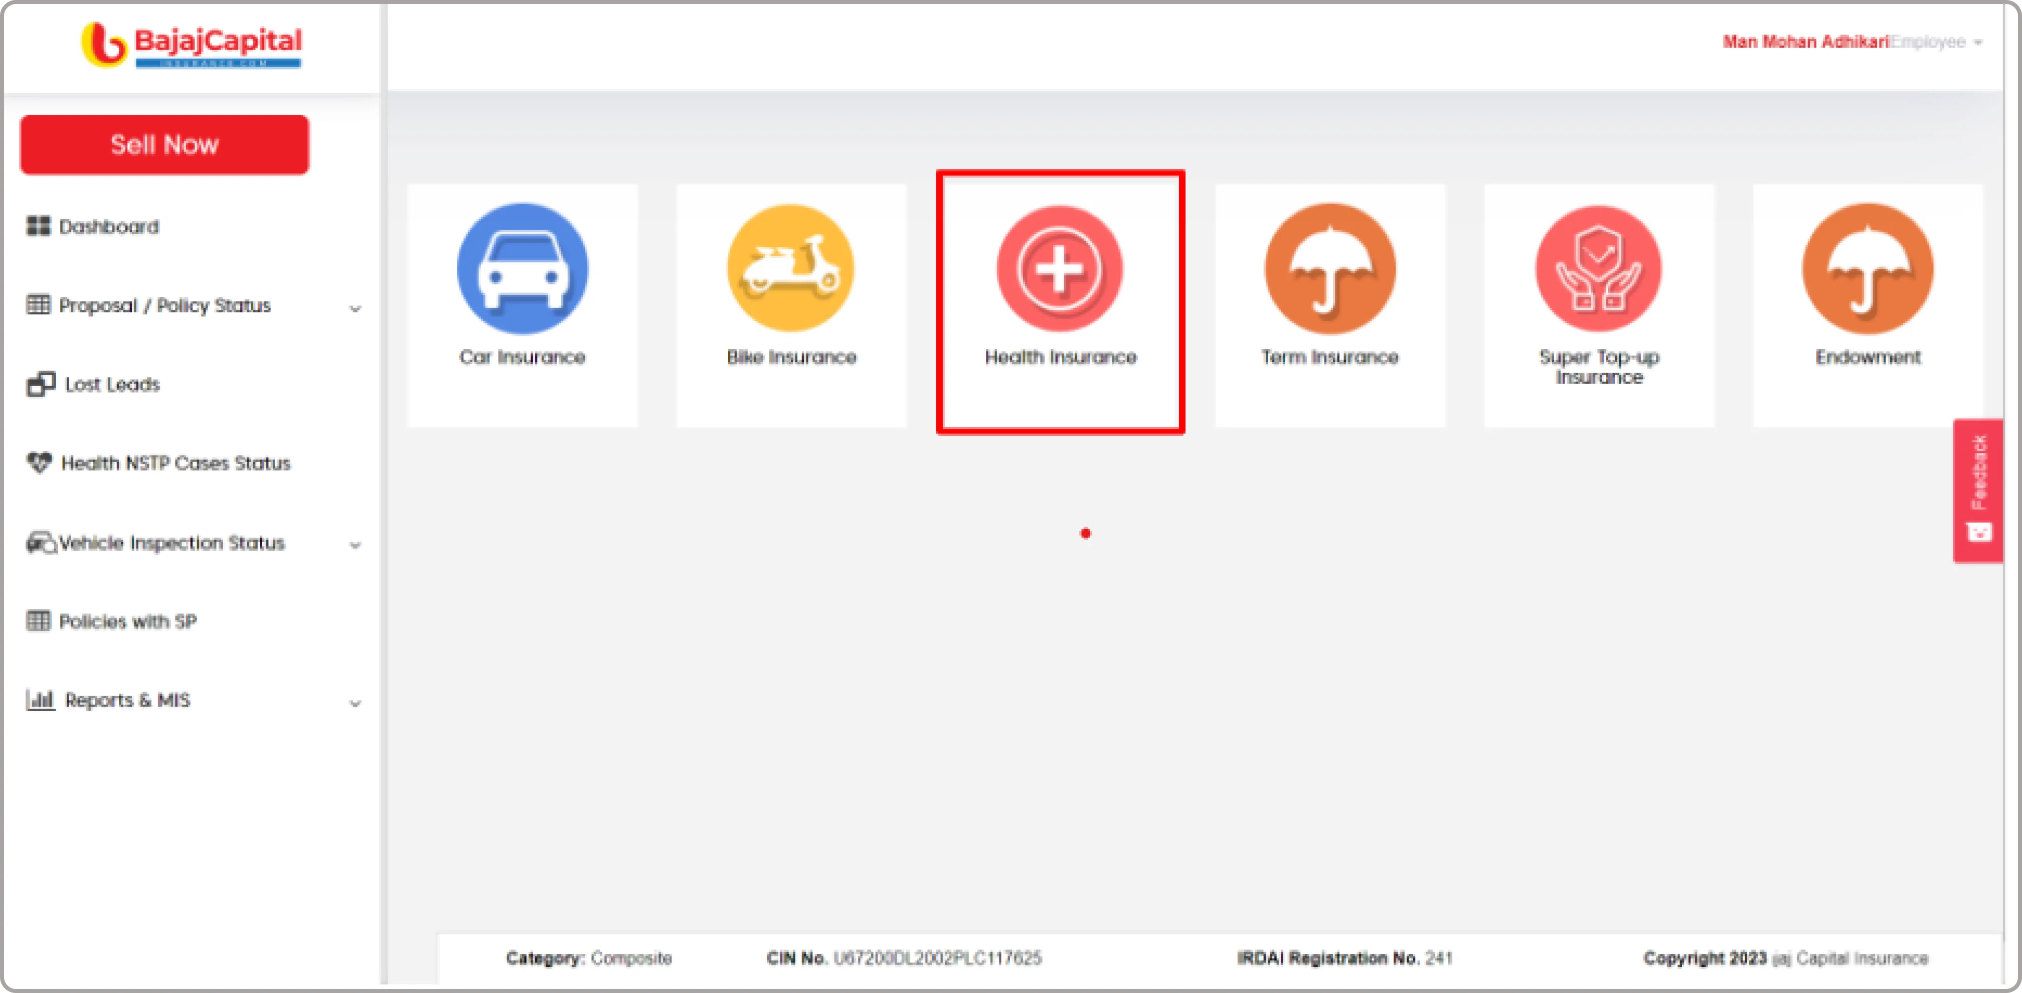The width and height of the screenshot is (2022, 993).
Task: Open Proposal / Policy Status menu
Action: click(x=165, y=305)
